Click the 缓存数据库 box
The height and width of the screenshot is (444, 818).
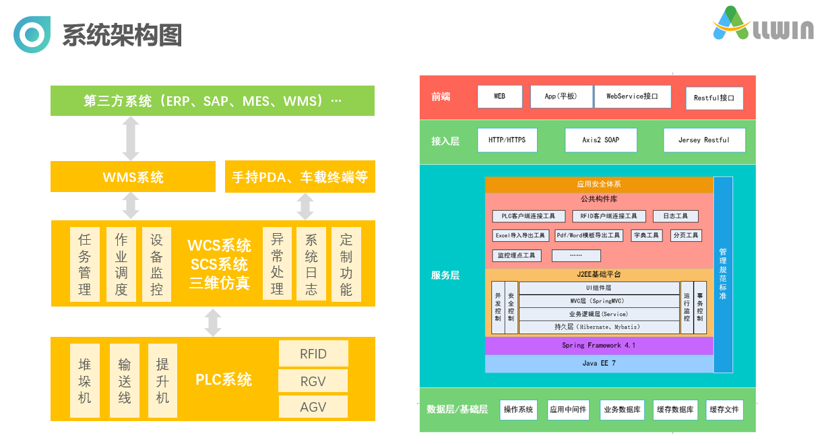pos(675,410)
